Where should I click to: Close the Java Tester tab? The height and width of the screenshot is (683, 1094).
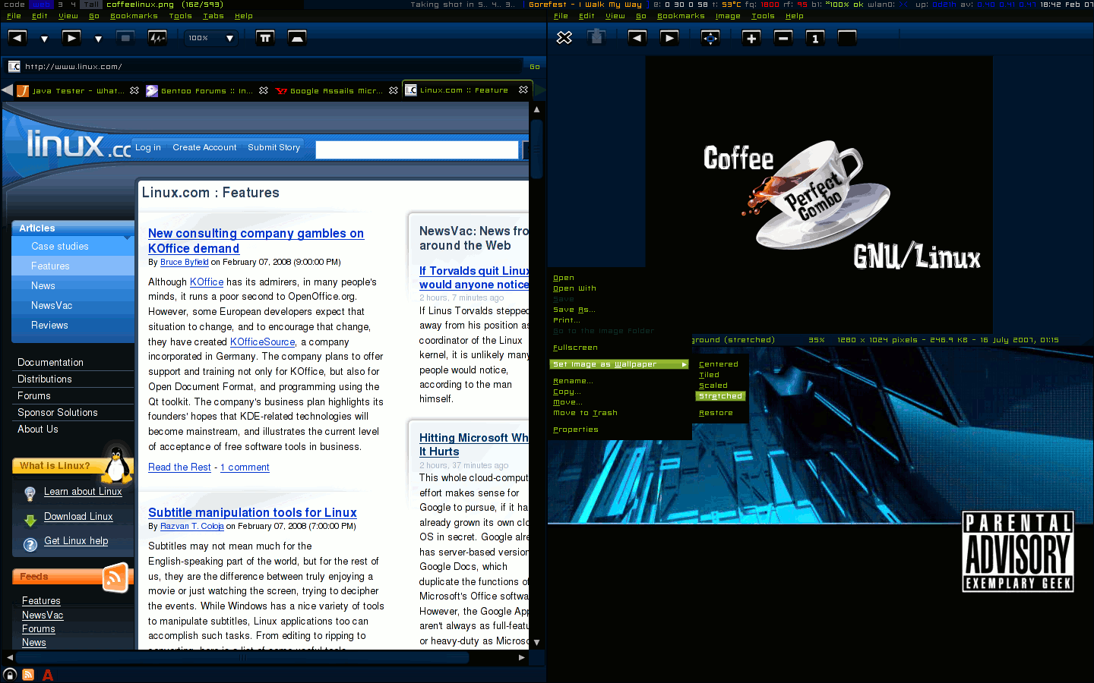point(134,90)
